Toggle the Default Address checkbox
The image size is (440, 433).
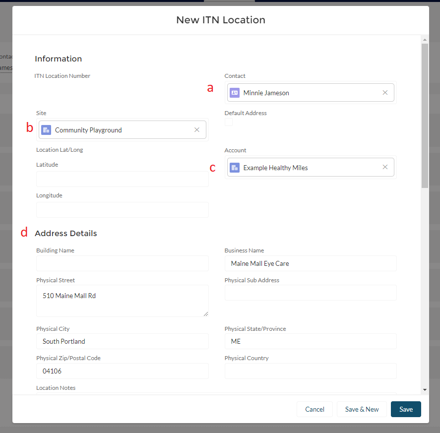(229, 122)
